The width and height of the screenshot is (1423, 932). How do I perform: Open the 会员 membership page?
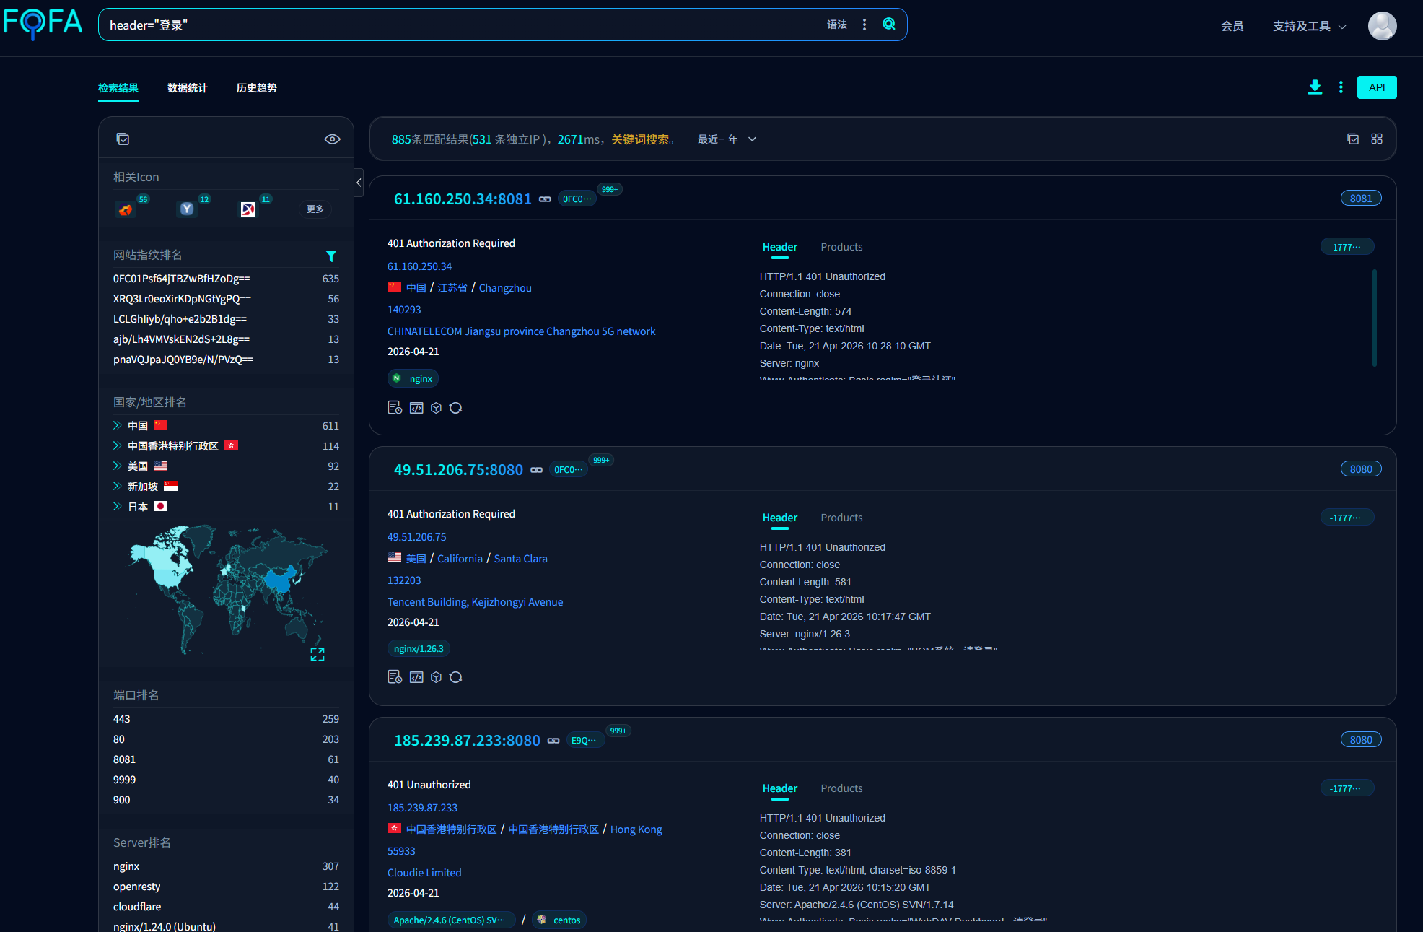point(1232,26)
